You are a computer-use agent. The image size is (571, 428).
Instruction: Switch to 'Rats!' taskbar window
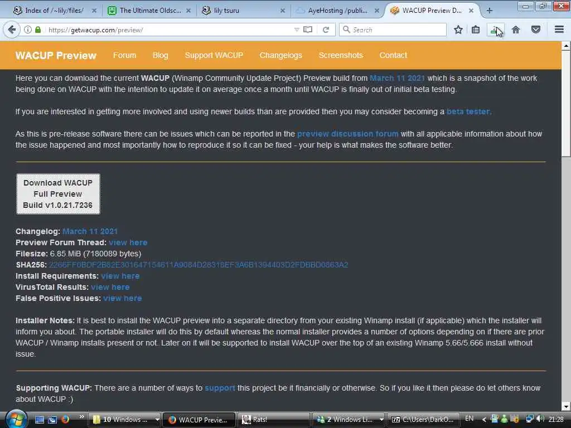click(273, 420)
